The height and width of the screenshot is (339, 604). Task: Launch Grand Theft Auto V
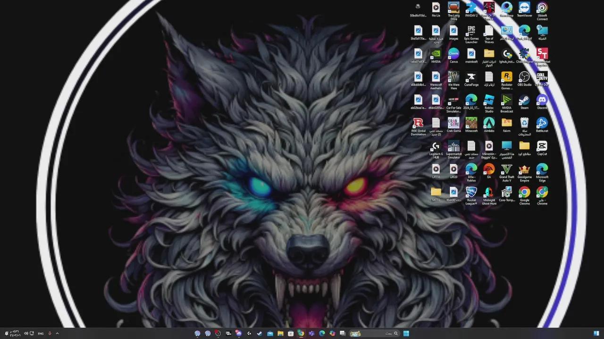(507, 173)
